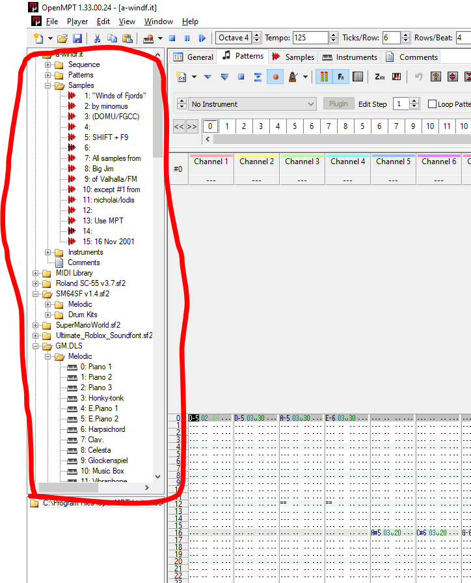Enable Loop Pattern checkbox

[432, 104]
